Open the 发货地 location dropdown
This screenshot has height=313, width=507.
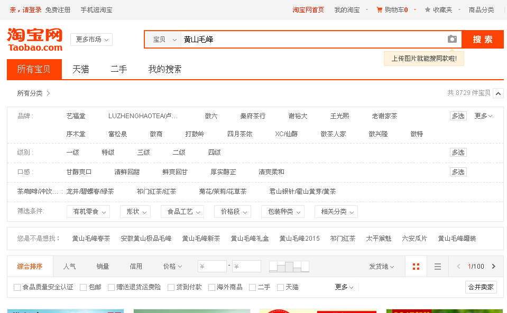(x=382, y=267)
